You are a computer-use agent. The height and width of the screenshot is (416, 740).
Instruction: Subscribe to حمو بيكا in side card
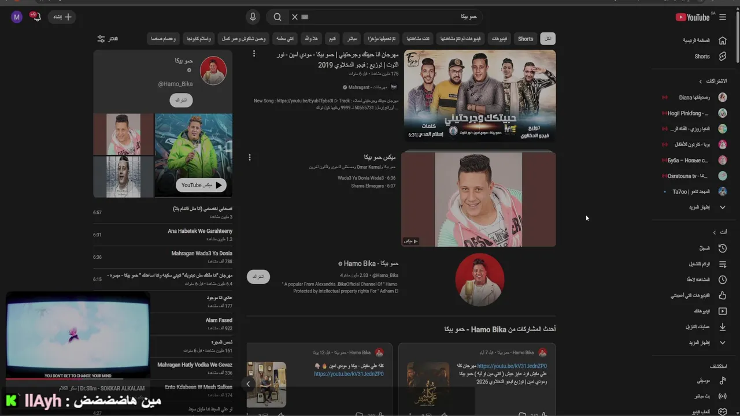coord(182,100)
